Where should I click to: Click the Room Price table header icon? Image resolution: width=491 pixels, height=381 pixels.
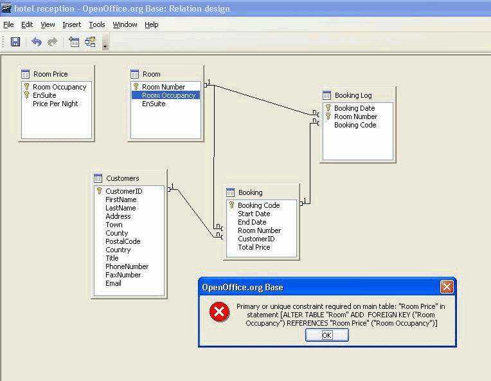(x=26, y=74)
